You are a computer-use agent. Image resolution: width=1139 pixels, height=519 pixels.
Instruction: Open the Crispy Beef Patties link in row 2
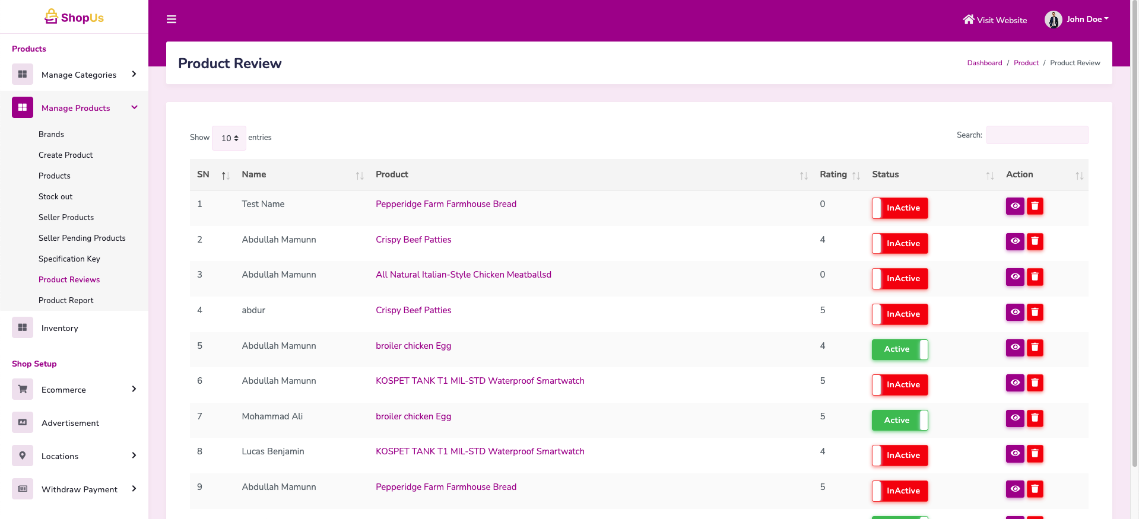coord(413,240)
